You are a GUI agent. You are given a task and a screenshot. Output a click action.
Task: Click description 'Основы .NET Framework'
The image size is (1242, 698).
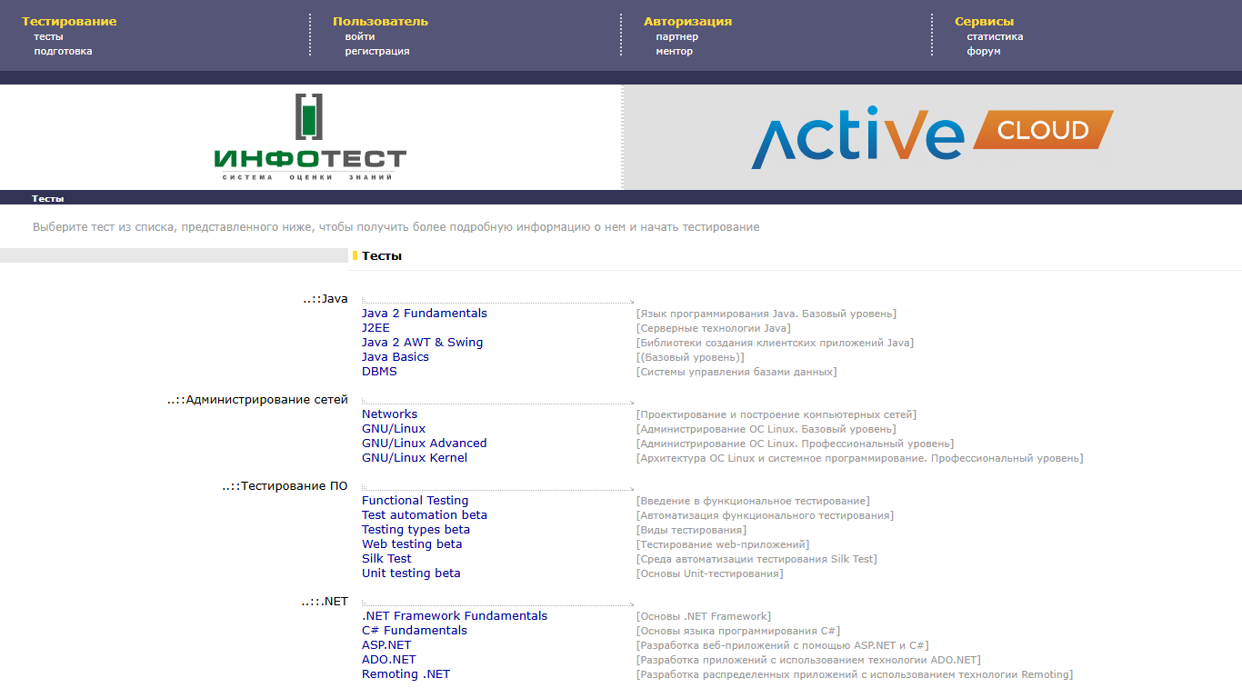(x=704, y=617)
